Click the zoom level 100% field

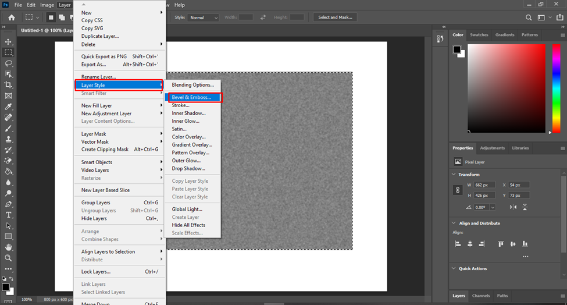pyautogui.click(x=26, y=300)
